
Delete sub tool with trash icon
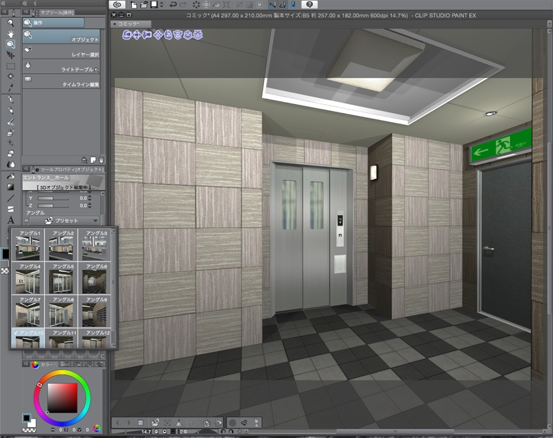tap(101, 160)
